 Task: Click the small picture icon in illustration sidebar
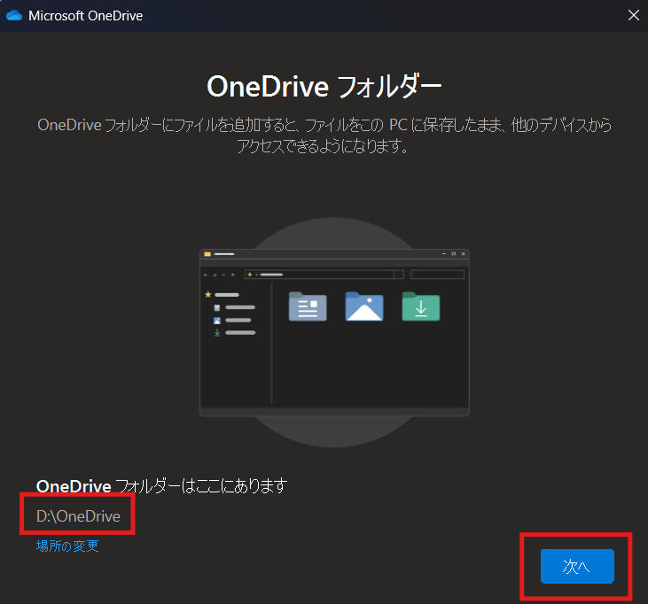[x=217, y=320]
